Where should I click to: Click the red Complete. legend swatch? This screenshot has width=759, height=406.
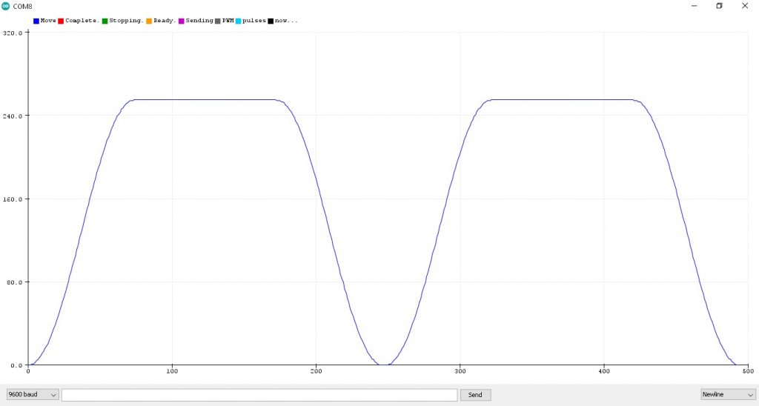click(61, 21)
